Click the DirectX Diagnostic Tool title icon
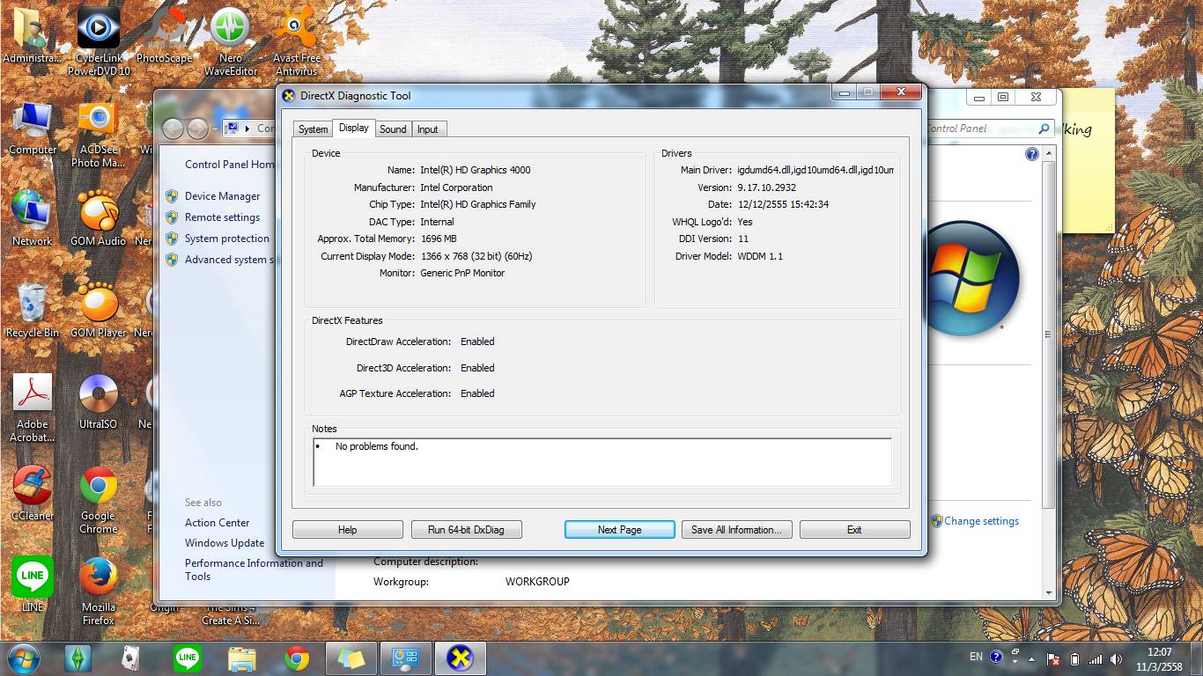 pos(289,96)
